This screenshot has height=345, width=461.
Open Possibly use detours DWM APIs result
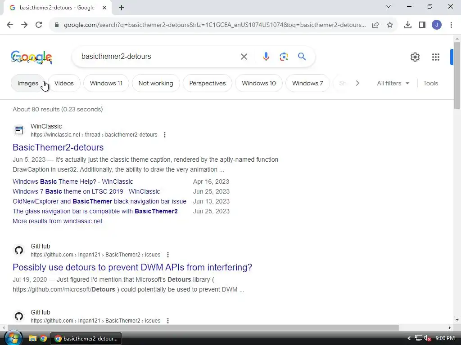click(132, 267)
